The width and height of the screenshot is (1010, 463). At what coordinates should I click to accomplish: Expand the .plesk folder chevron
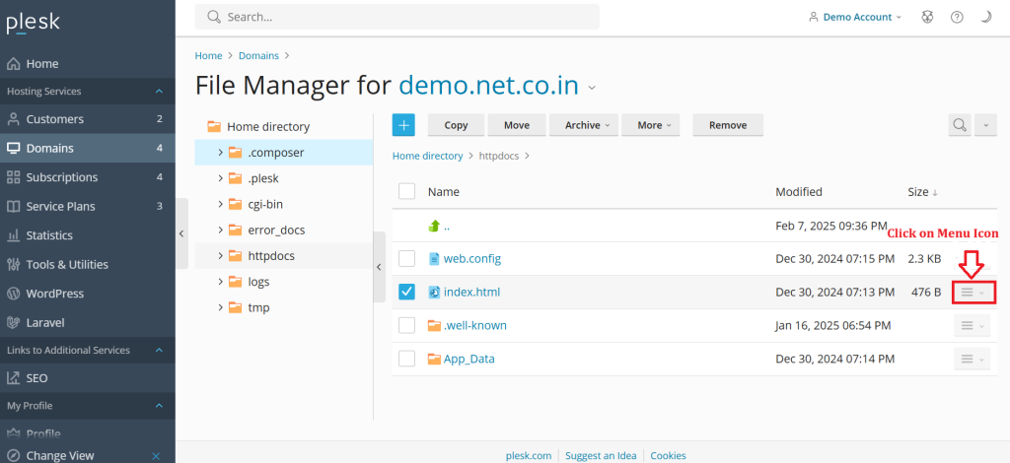click(220, 178)
